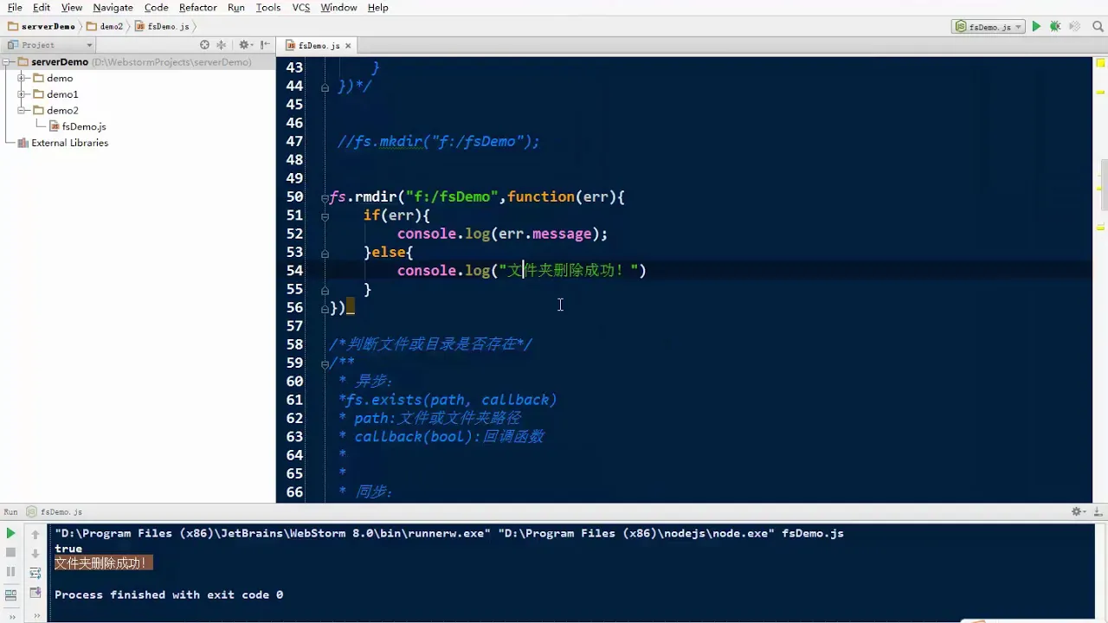
Task: Expand the demo folder node
Action: point(22,78)
